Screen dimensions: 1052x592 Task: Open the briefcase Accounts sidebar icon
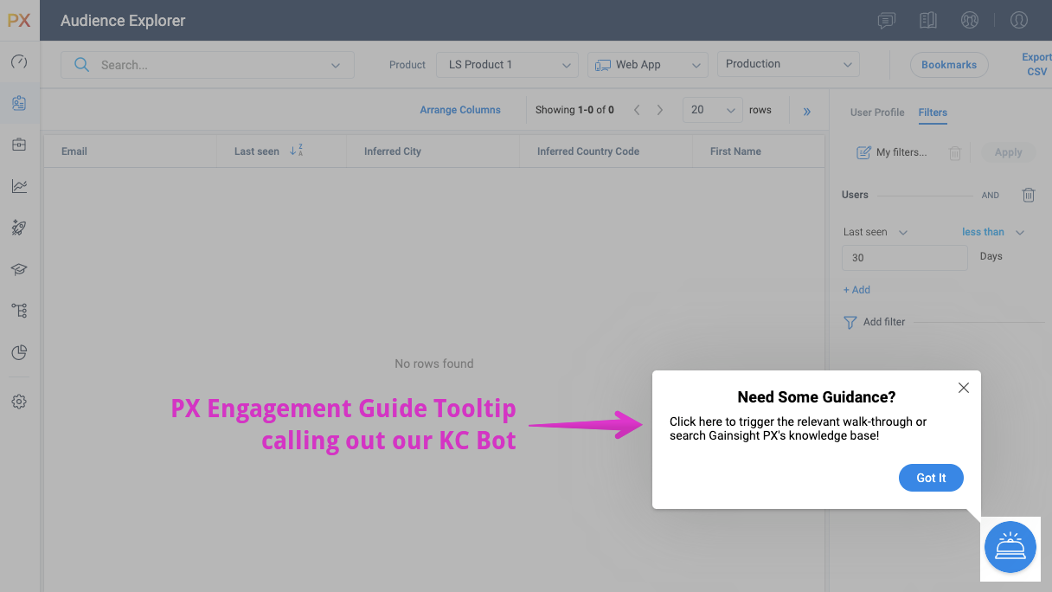tap(19, 145)
